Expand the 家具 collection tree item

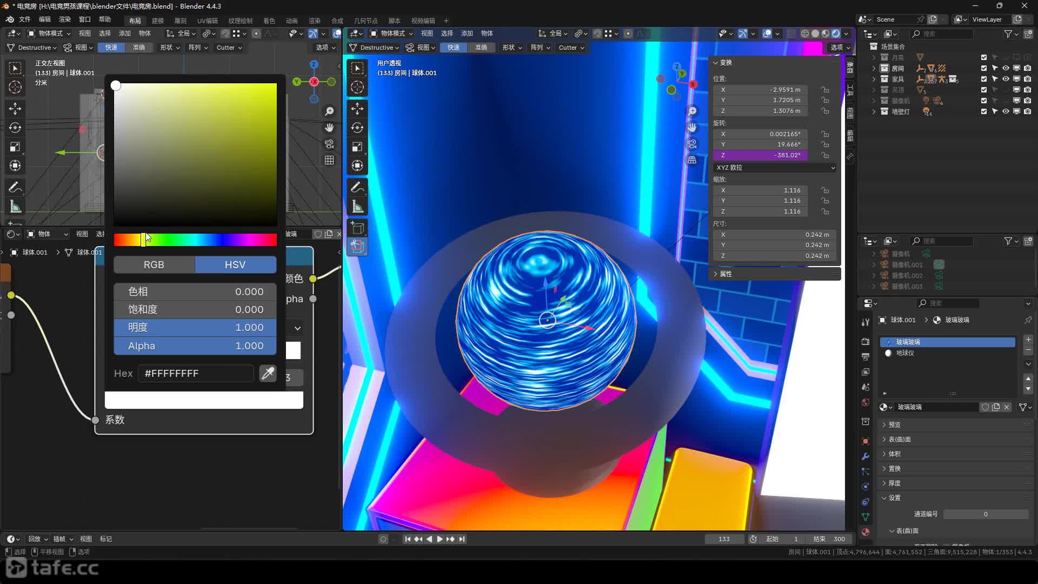click(874, 79)
